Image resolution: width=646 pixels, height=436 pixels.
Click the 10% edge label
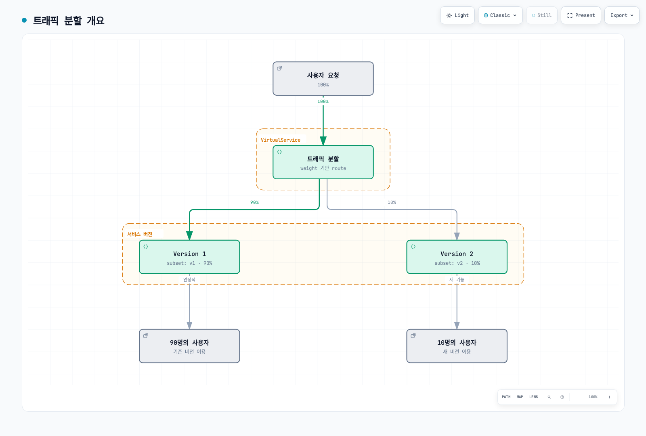coord(392,202)
